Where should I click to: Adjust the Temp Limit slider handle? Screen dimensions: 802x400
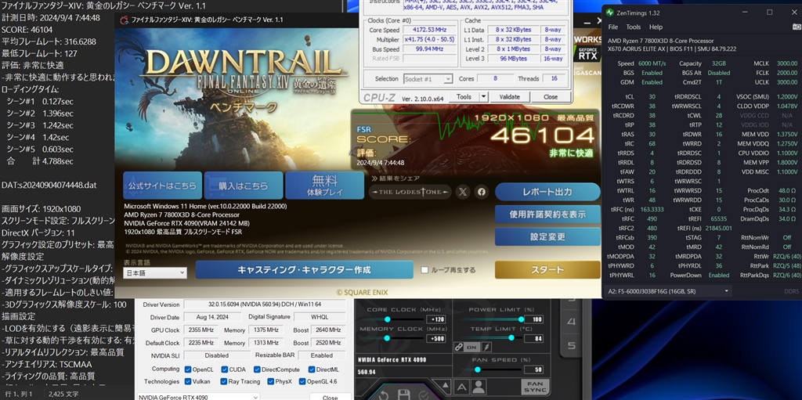pos(511,337)
